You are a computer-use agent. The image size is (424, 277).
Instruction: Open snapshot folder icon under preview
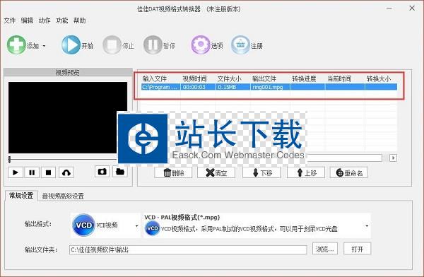coord(120,172)
